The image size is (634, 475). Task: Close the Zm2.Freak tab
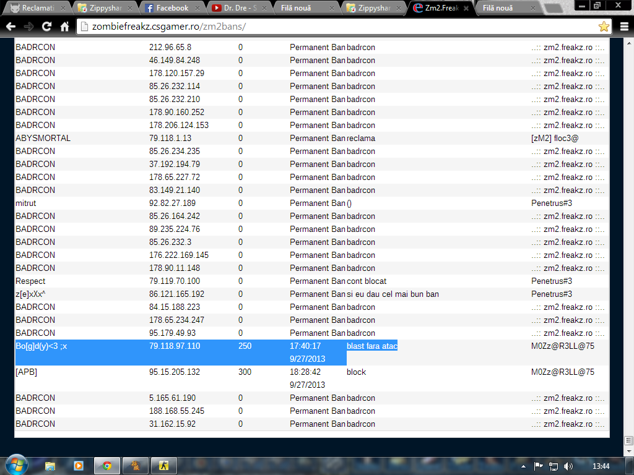click(466, 8)
